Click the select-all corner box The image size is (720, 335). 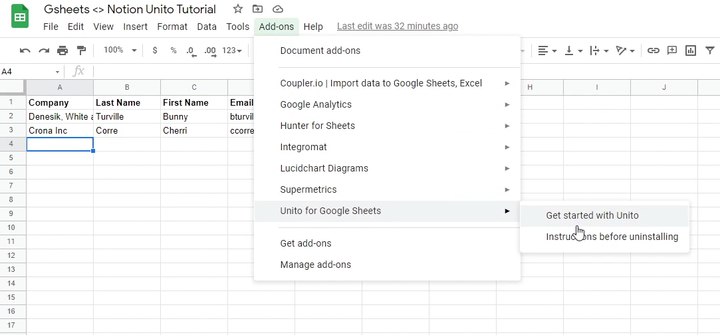pos(13,87)
